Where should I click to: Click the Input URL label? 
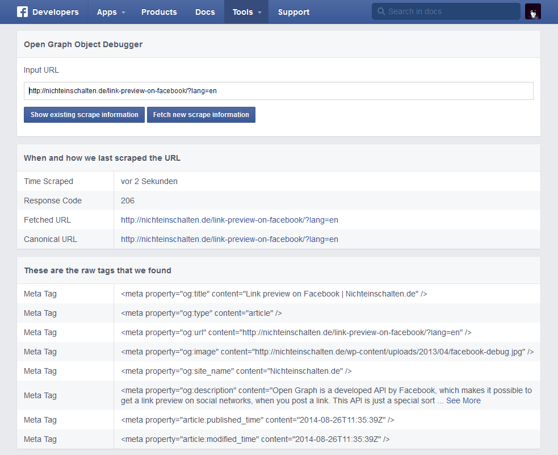click(x=41, y=70)
